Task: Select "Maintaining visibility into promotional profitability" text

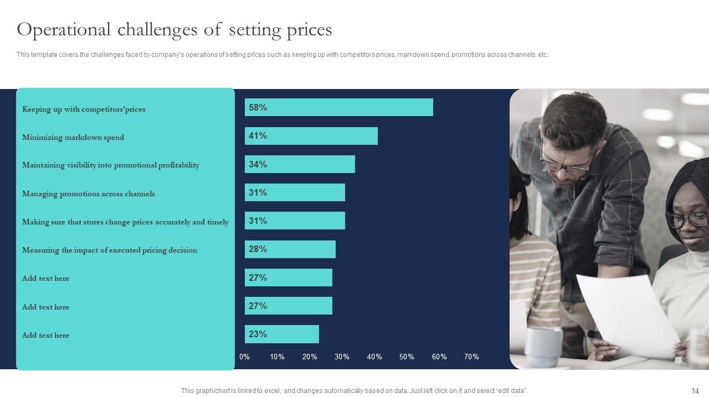Action: [111, 165]
